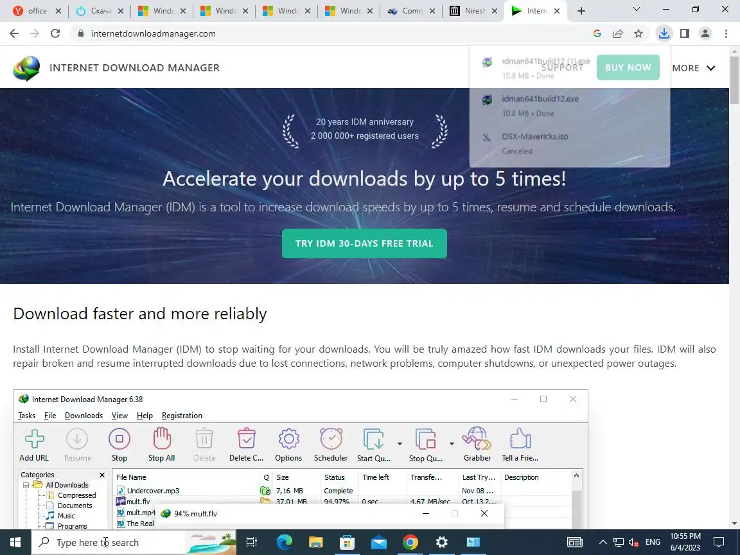Open File Explorer from taskbar
This screenshot has width=740, height=555.
tap(316, 542)
